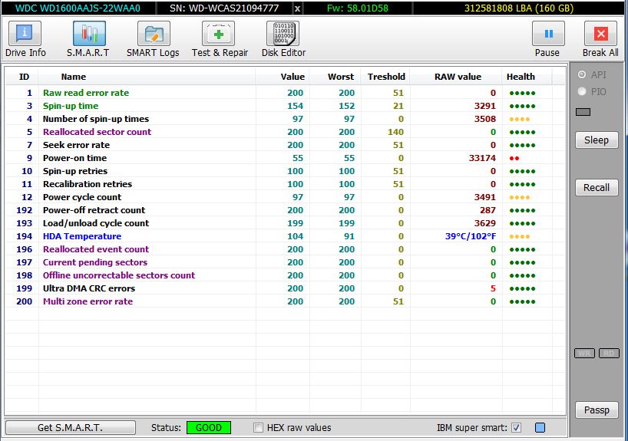Click green health dots for Ultra DMA CRC errors

(522, 289)
